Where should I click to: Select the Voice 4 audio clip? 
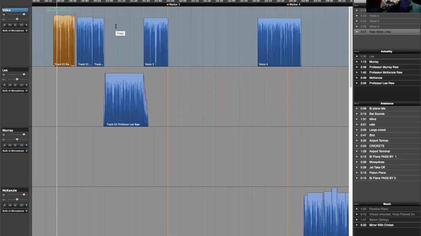click(x=279, y=42)
